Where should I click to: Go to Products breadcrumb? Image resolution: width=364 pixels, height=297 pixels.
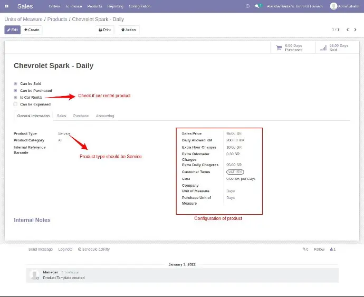pyautogui.click(x=57, y=20)
